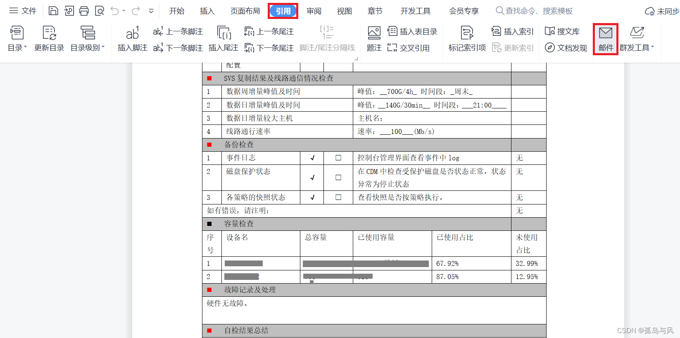This screenshot has height=338, width=680.
Task: Click 脚注/尾注分隔线 button
Action: tap(327, 39)
